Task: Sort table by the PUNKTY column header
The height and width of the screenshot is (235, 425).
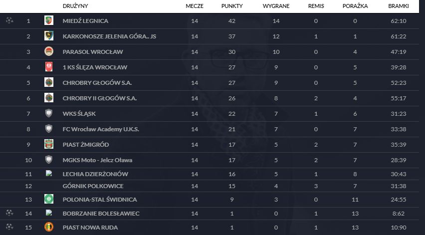Action: (232, 6)
